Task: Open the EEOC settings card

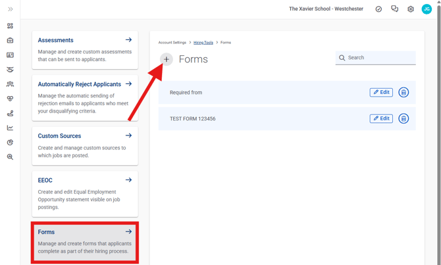Action: (85, 194)
